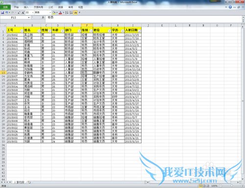Click cell with date 2015/6/10
The width and height of the screenshot is (245, 188).
tap(133, 142)
